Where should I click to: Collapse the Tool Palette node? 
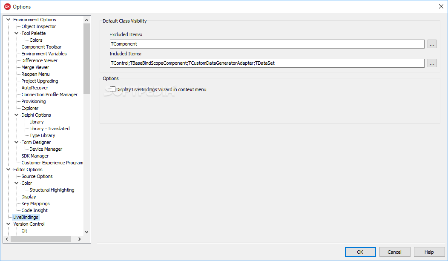(x=17, y=33)
